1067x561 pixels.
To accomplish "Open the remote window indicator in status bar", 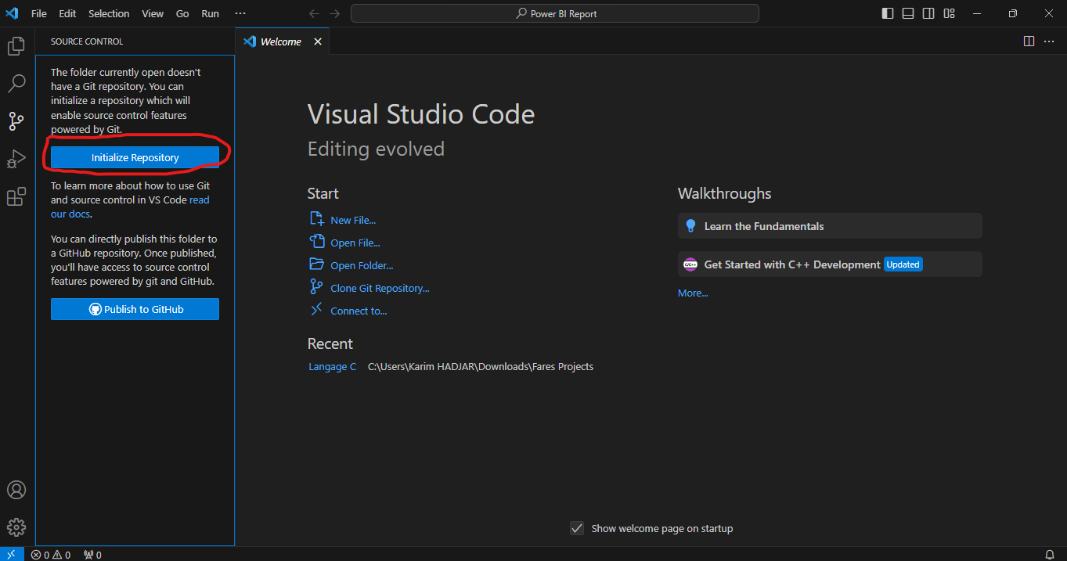I will click(12, 554).
